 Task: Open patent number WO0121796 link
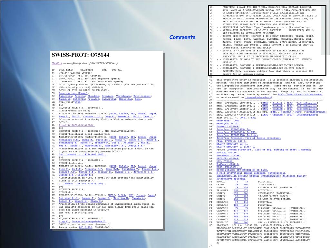(85, 228)
